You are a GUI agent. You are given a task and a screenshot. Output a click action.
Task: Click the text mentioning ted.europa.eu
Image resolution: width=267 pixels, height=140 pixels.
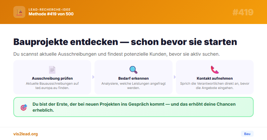pos(52,86)
